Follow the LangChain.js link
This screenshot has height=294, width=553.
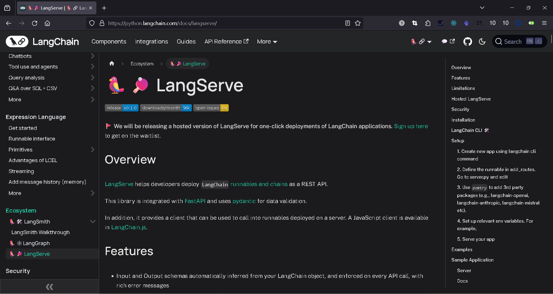pos(128,227)
